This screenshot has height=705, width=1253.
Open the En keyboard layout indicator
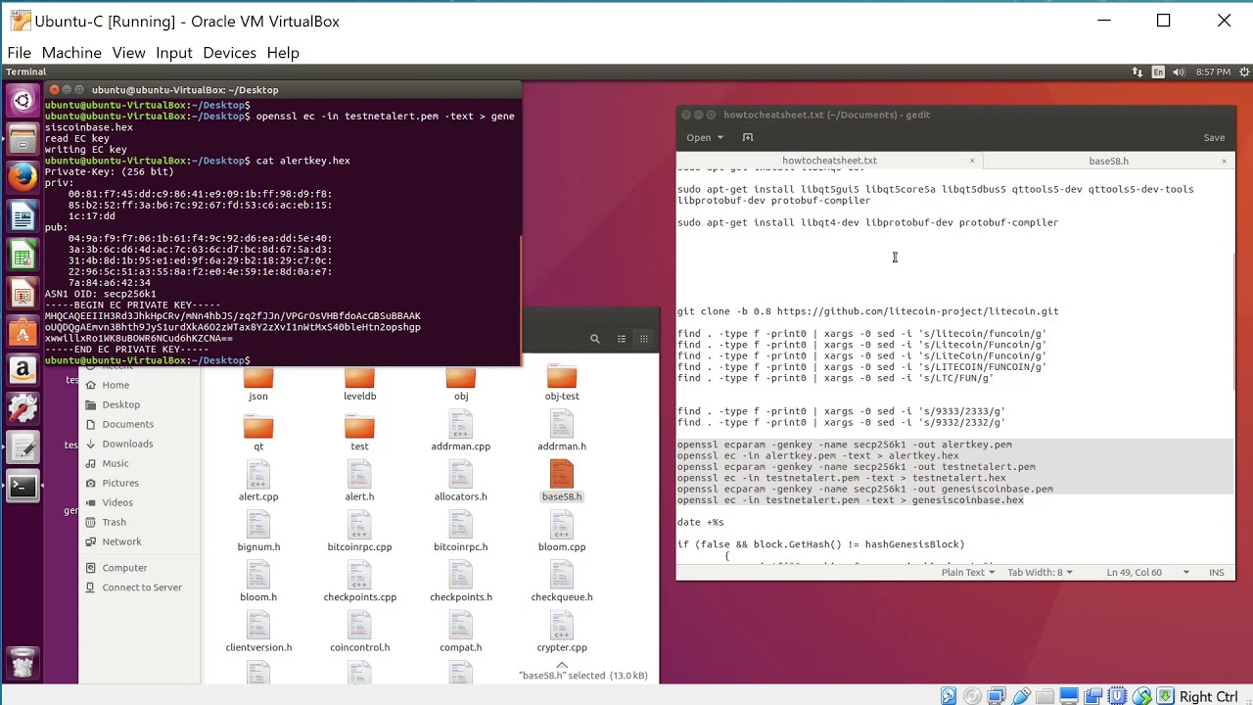pos(1158,71)
